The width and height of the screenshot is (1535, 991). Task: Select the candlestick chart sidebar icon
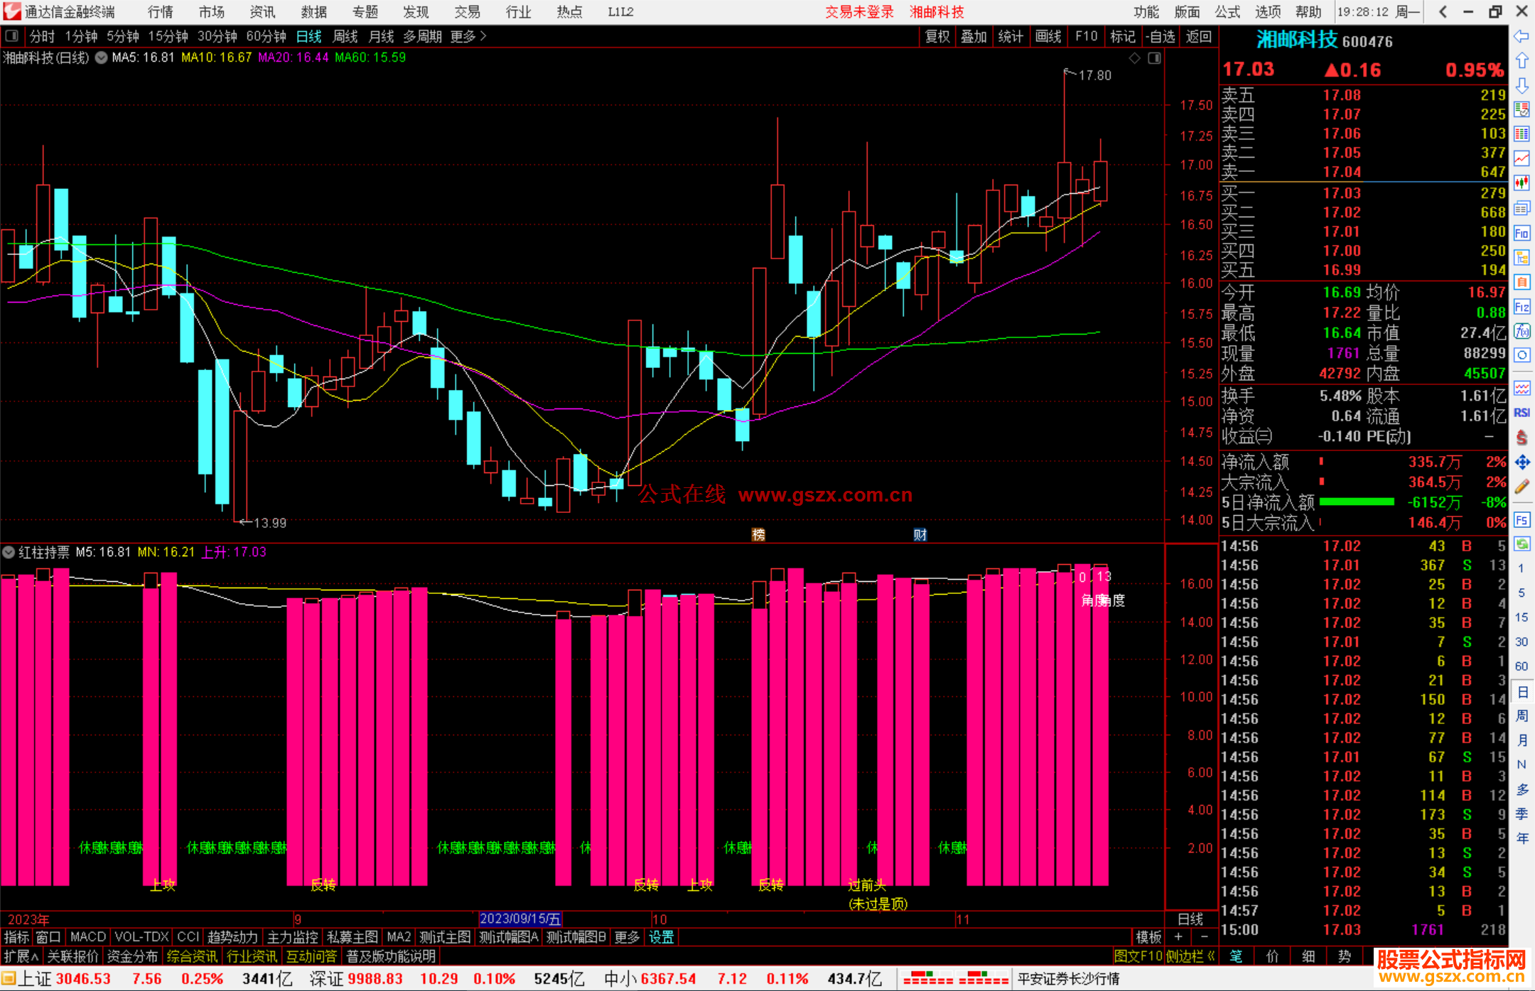(1521, 183)
